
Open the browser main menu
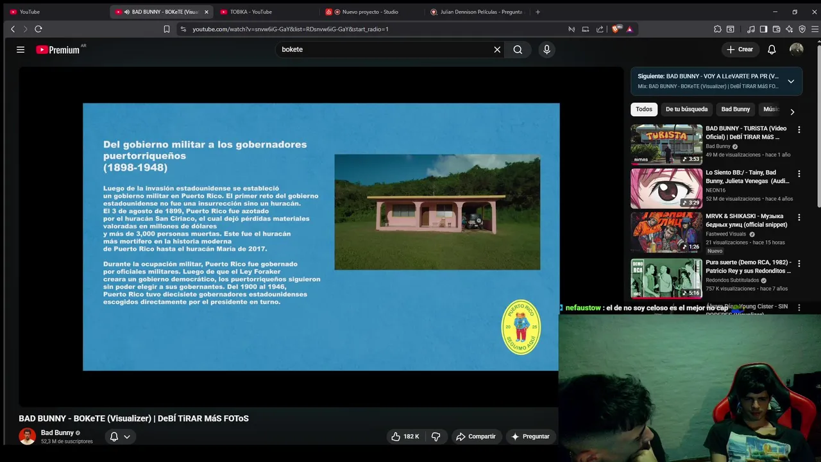click(x=815, y=29)
